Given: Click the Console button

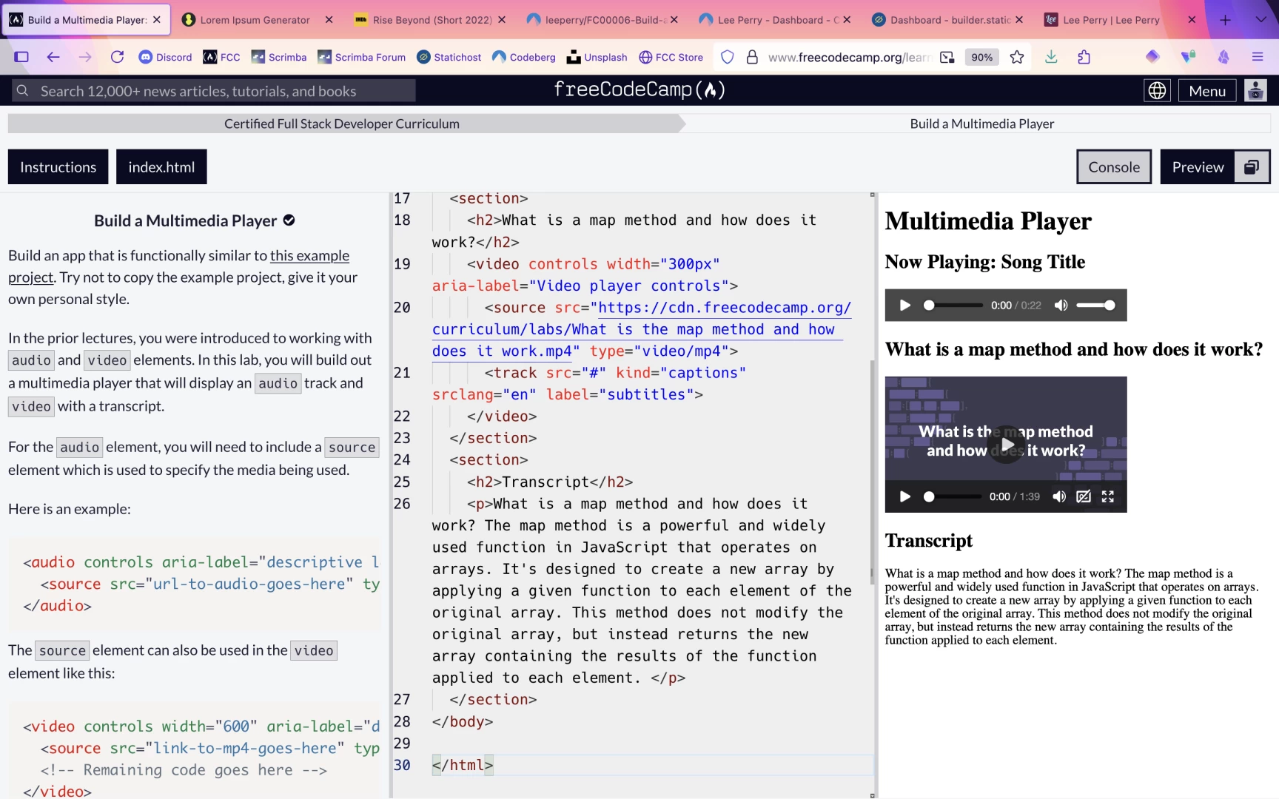Looking at the screenshot, I should (1113, 166).
